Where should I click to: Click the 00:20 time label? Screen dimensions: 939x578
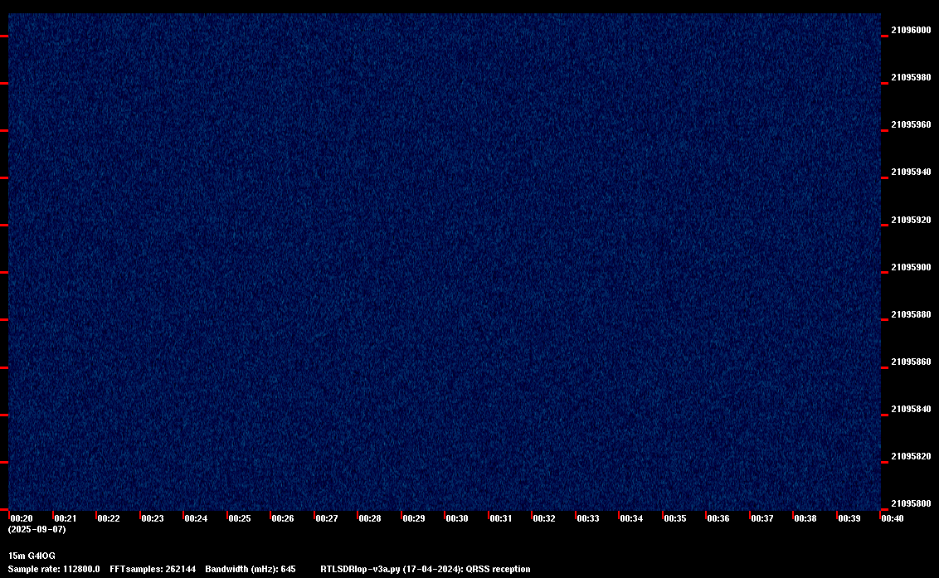(x=22, y=518)
